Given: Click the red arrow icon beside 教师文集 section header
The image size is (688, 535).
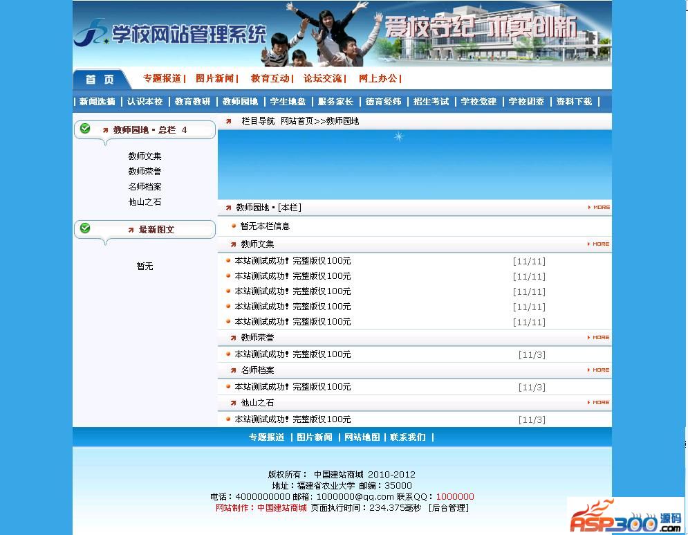Looking at the screenshot, I should click(234, 244).
